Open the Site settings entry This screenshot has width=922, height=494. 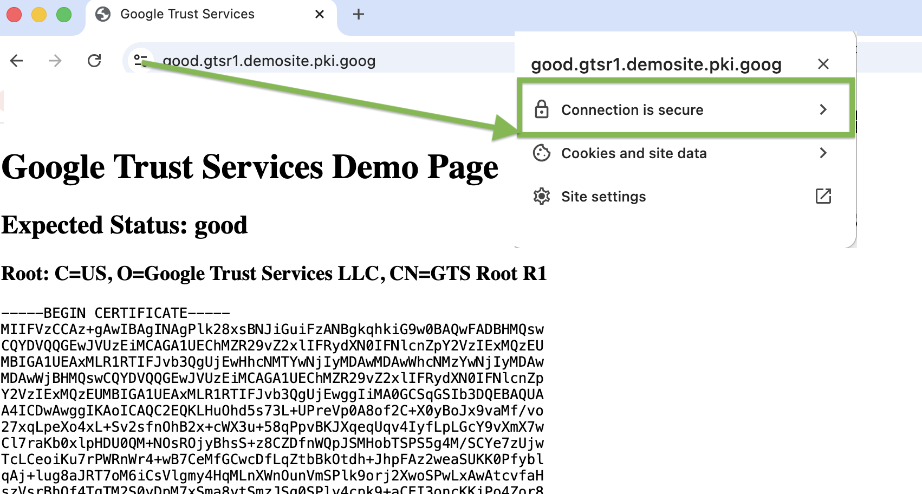click(685, 196)
